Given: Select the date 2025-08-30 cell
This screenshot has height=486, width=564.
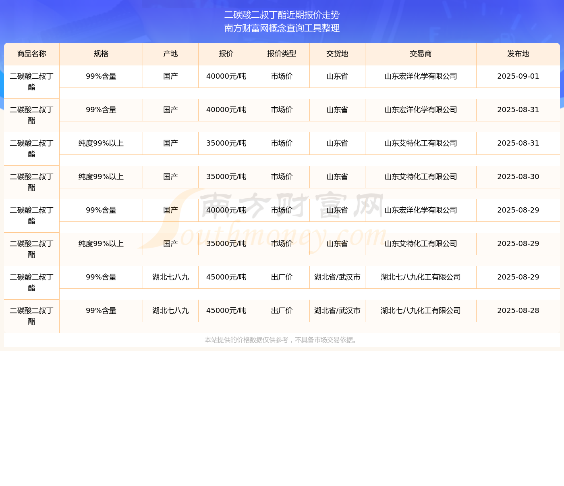Looking at the screenshot, I should pyautogui.click(x=518, y=177).
